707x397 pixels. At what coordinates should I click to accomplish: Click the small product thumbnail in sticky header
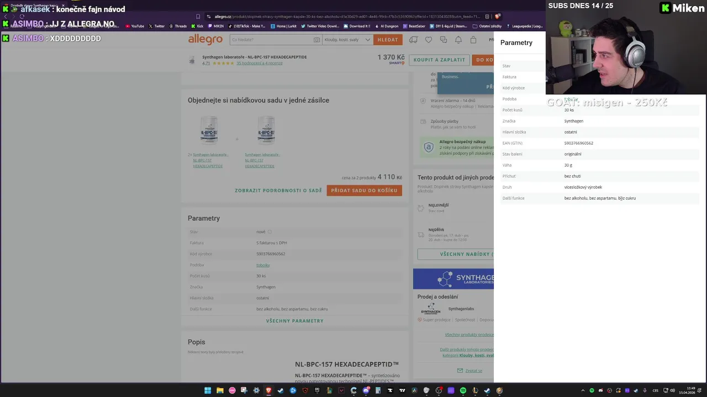[x=192, y=60]
